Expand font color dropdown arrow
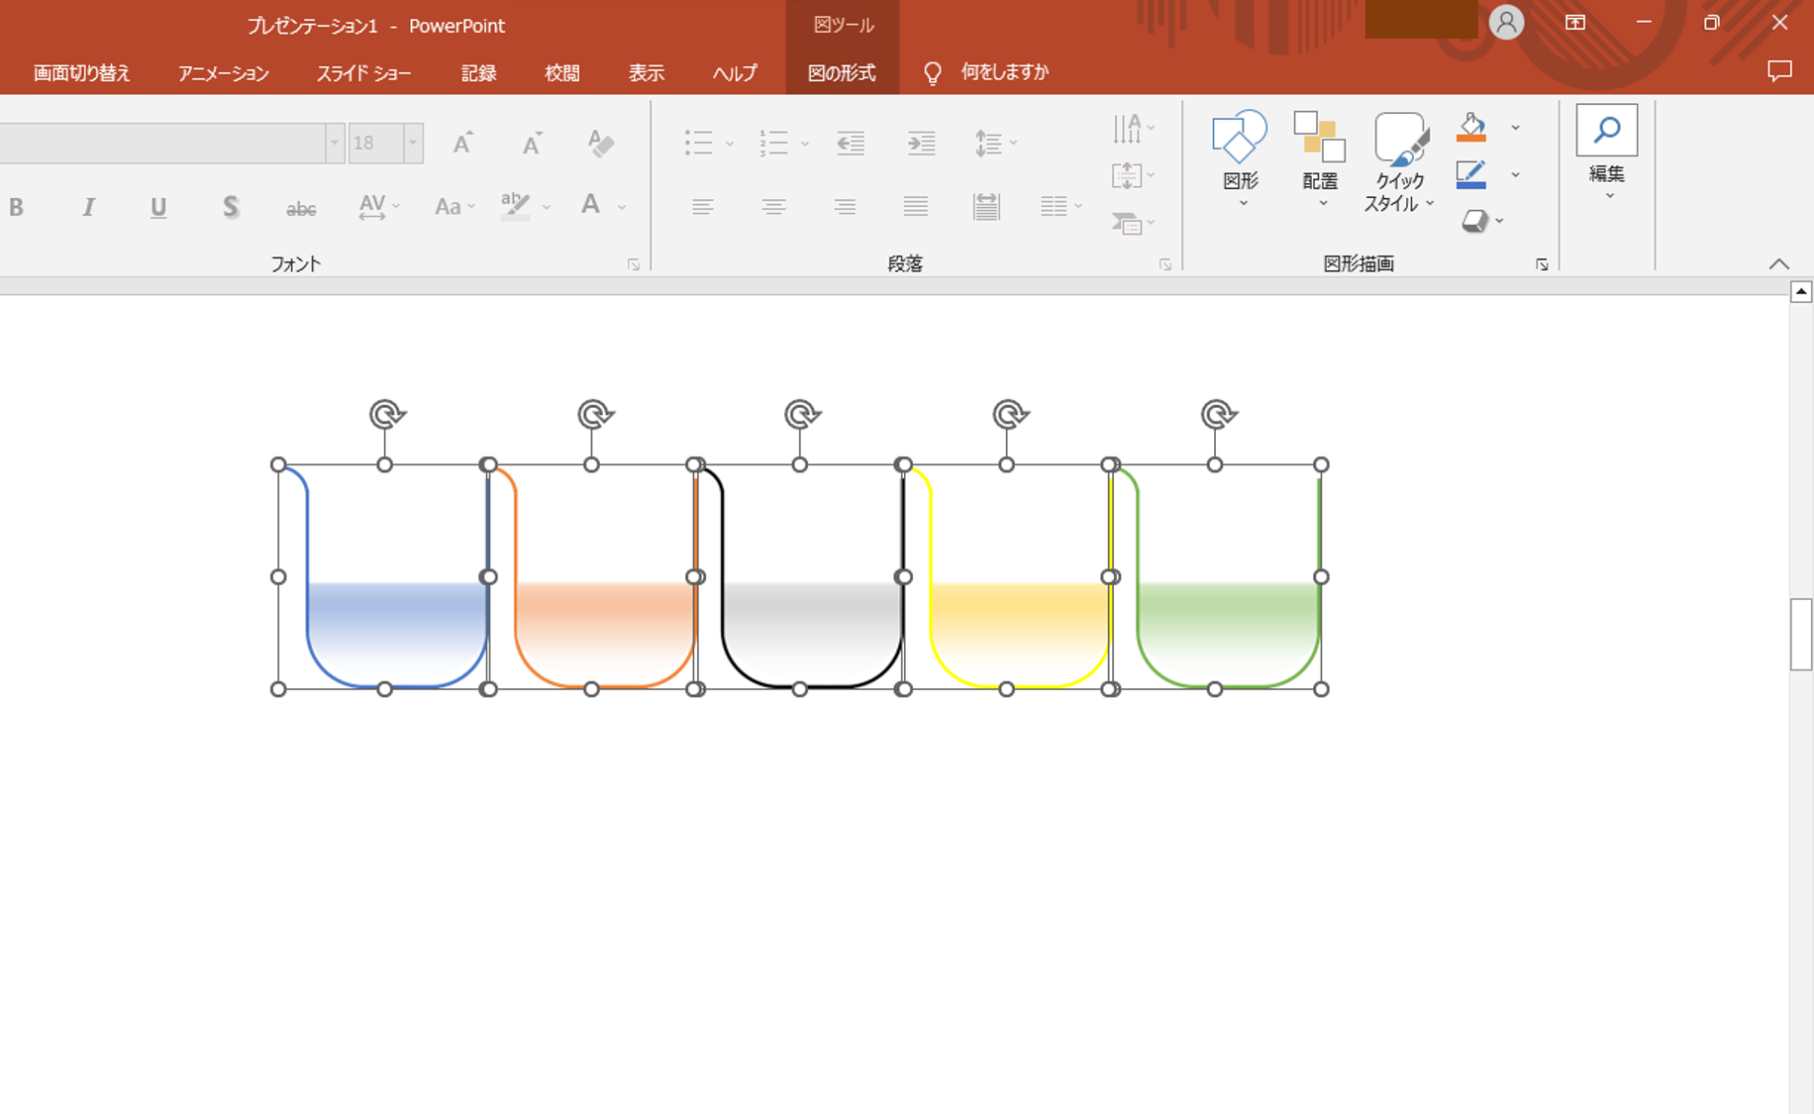Screen dimensions: 1814x1114 (x=622, y=207)
